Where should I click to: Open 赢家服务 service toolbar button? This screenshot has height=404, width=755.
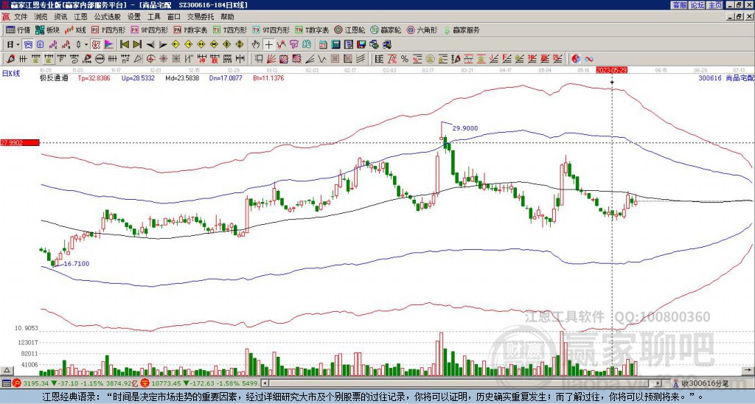(462, 29)
